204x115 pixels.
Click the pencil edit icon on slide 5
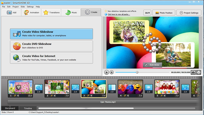coord(162,96)
